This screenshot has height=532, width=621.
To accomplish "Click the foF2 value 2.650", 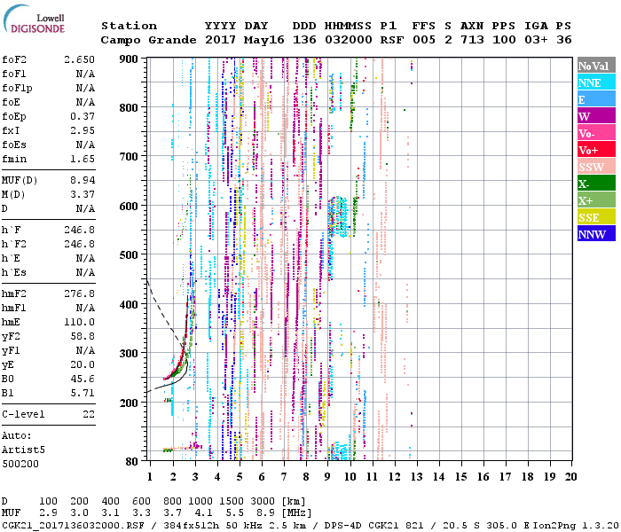I will (x=79, y=59).
